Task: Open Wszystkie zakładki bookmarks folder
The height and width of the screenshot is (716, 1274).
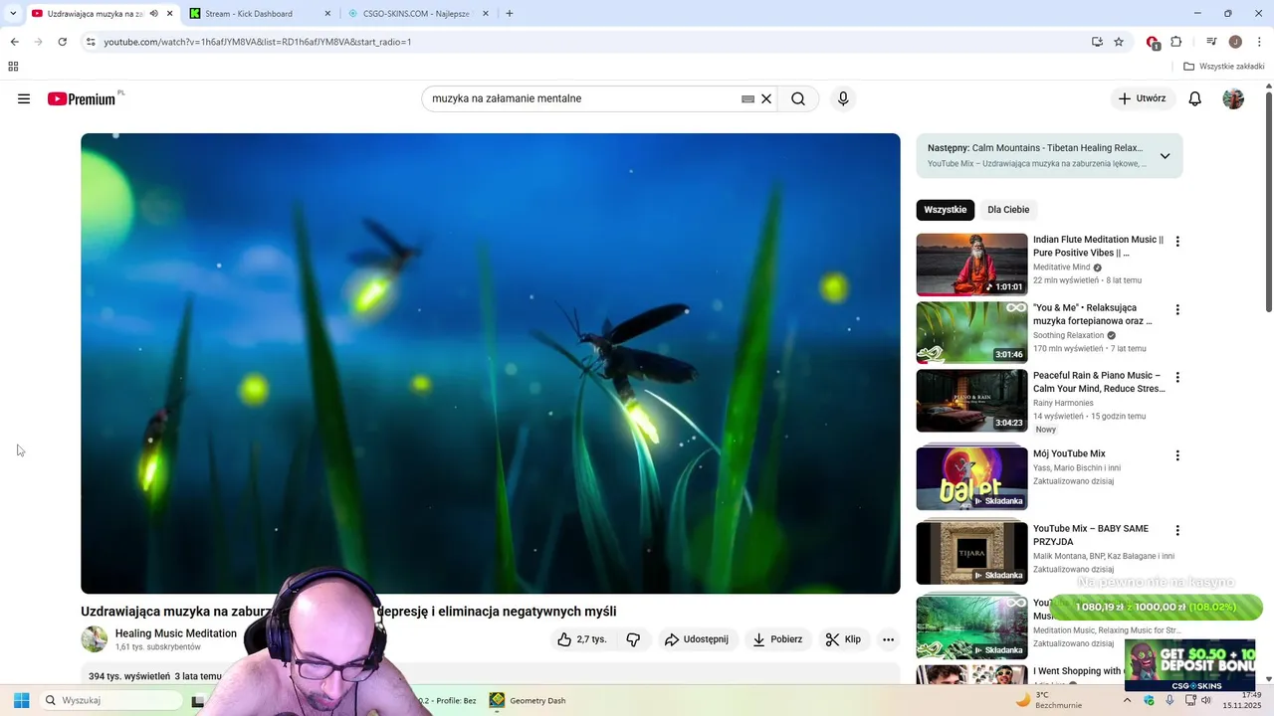Action: (x=1224, y=67)
